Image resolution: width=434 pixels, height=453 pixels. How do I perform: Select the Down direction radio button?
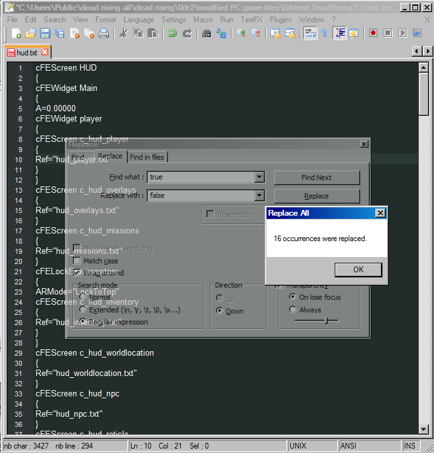(220, 310)
